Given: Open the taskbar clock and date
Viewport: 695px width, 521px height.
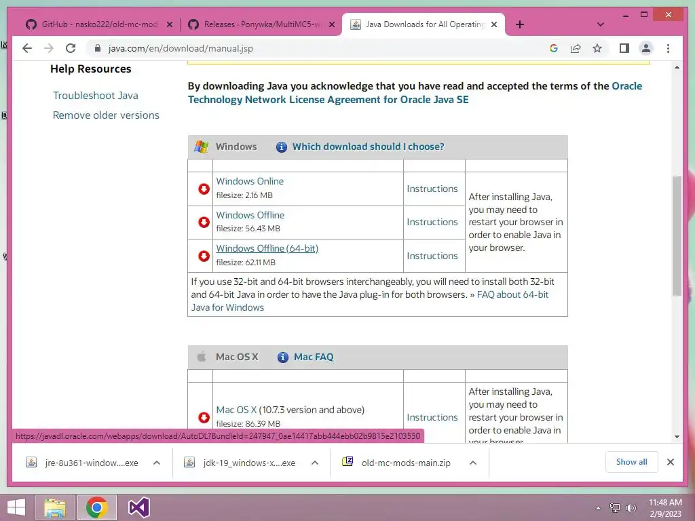Looking at the screenshot, I should pyautogui.click(x=665, y=508).
